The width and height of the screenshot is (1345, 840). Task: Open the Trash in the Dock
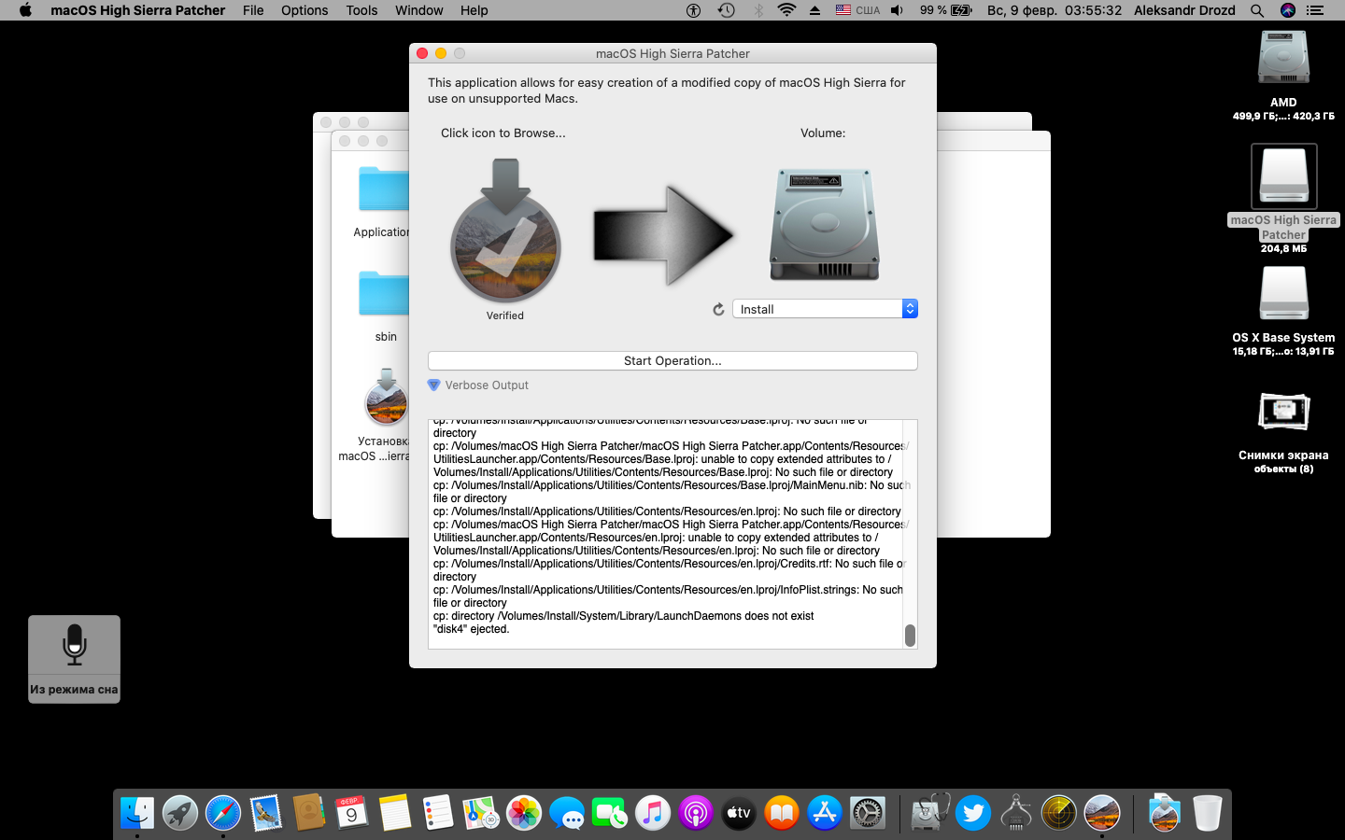click(1207, 813)
